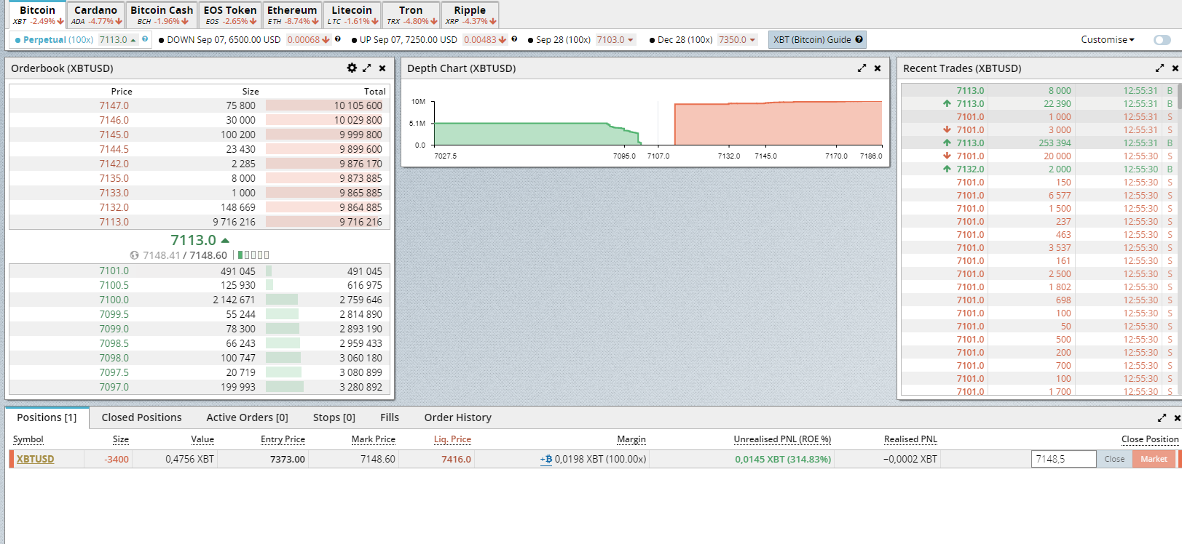1182x544 pixels.
Task: Select the Bitcoin XBT tab
Action: point(37,15)
